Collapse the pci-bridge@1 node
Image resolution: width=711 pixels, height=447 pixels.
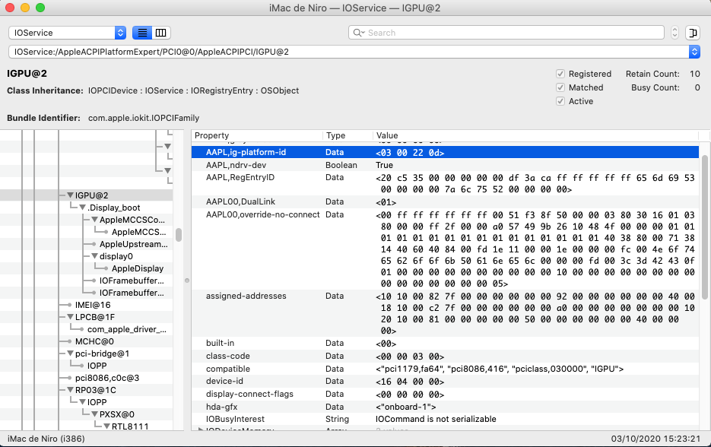click(x=70, y=353)
